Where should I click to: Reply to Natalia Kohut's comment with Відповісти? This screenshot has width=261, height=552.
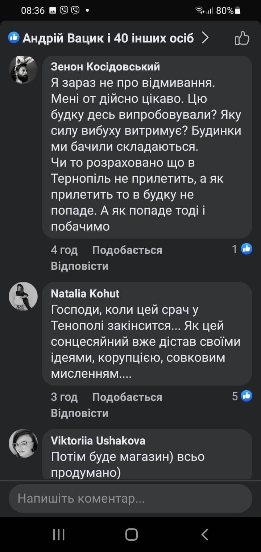pyautogui.click(x=79, y=413)
